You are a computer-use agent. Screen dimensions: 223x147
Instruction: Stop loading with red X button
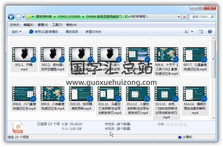coord(185,17)
